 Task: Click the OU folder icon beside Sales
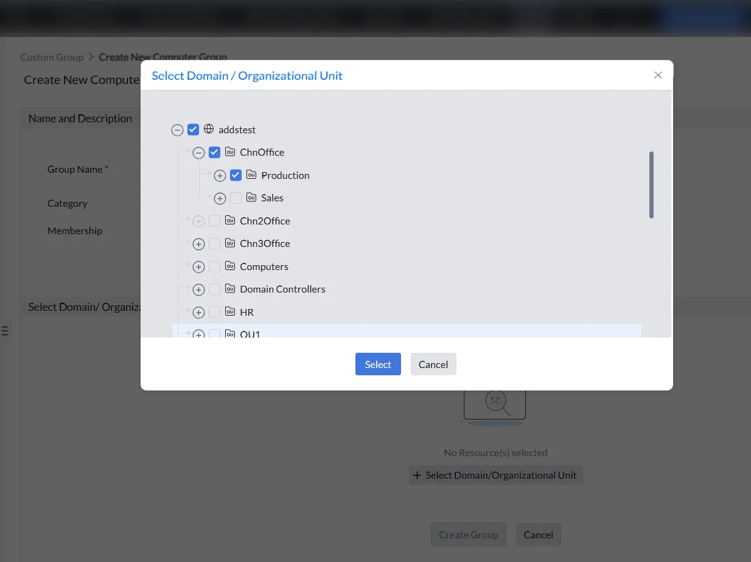tap(251, 197)
